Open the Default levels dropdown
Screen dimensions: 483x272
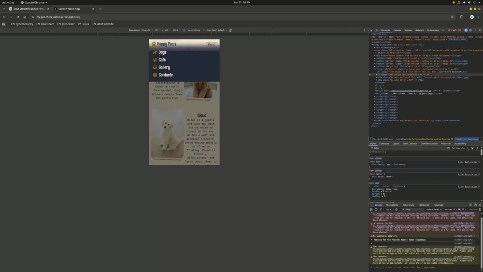pyautogui.click(x=434, y=210)
